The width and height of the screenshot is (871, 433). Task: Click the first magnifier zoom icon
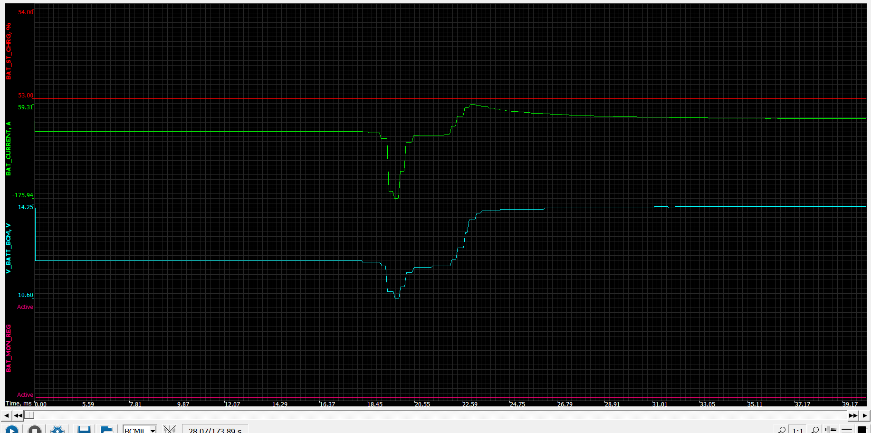click(781, 430)
